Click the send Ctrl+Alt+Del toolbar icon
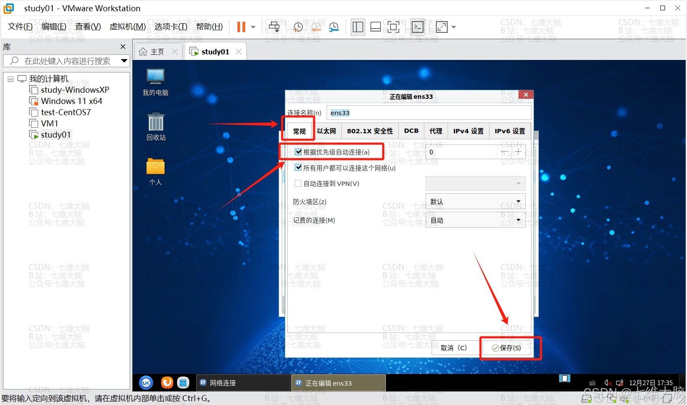Image resolution: width=687 pixels, height=405 pixels. [274, 27]
